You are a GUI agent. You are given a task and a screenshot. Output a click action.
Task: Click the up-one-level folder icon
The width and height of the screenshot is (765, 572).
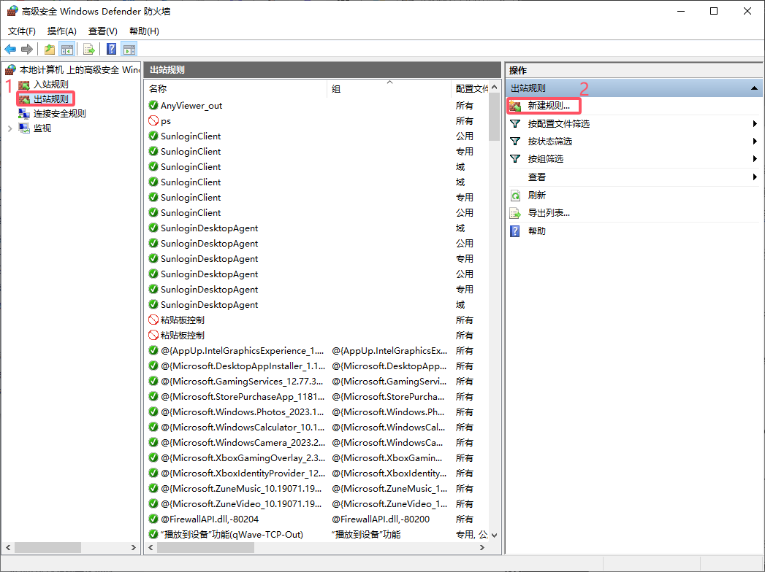point(49,49)
